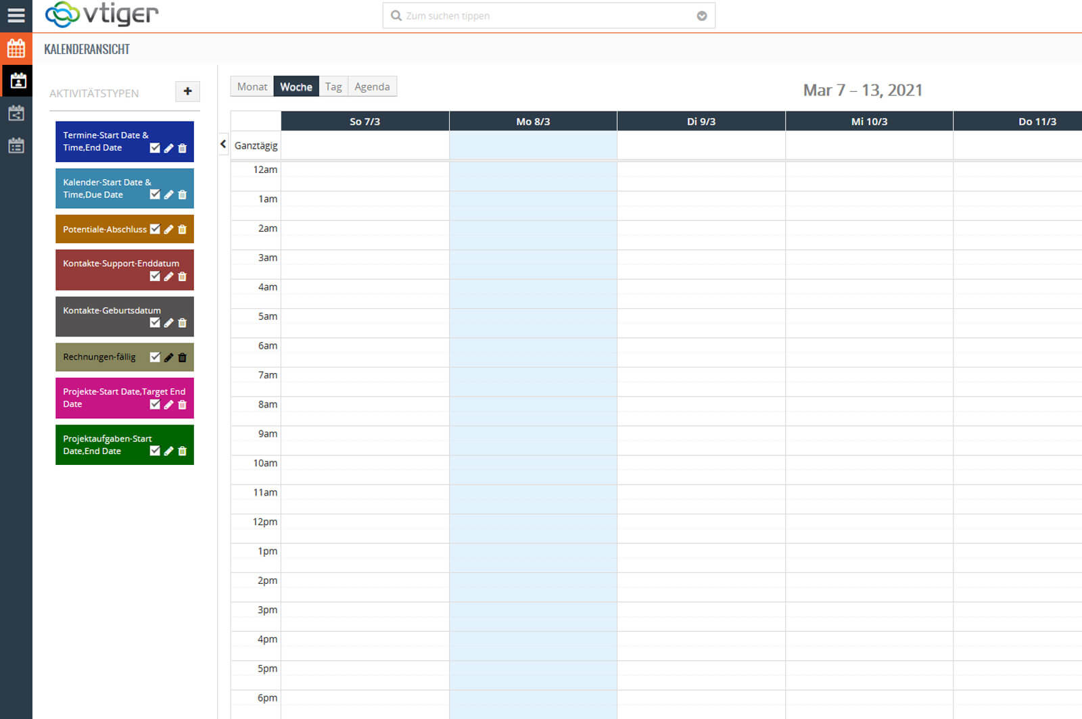The width and height of the screenshot is (1082, 719).
Task: Switch to Monat view
Action: 252,86
